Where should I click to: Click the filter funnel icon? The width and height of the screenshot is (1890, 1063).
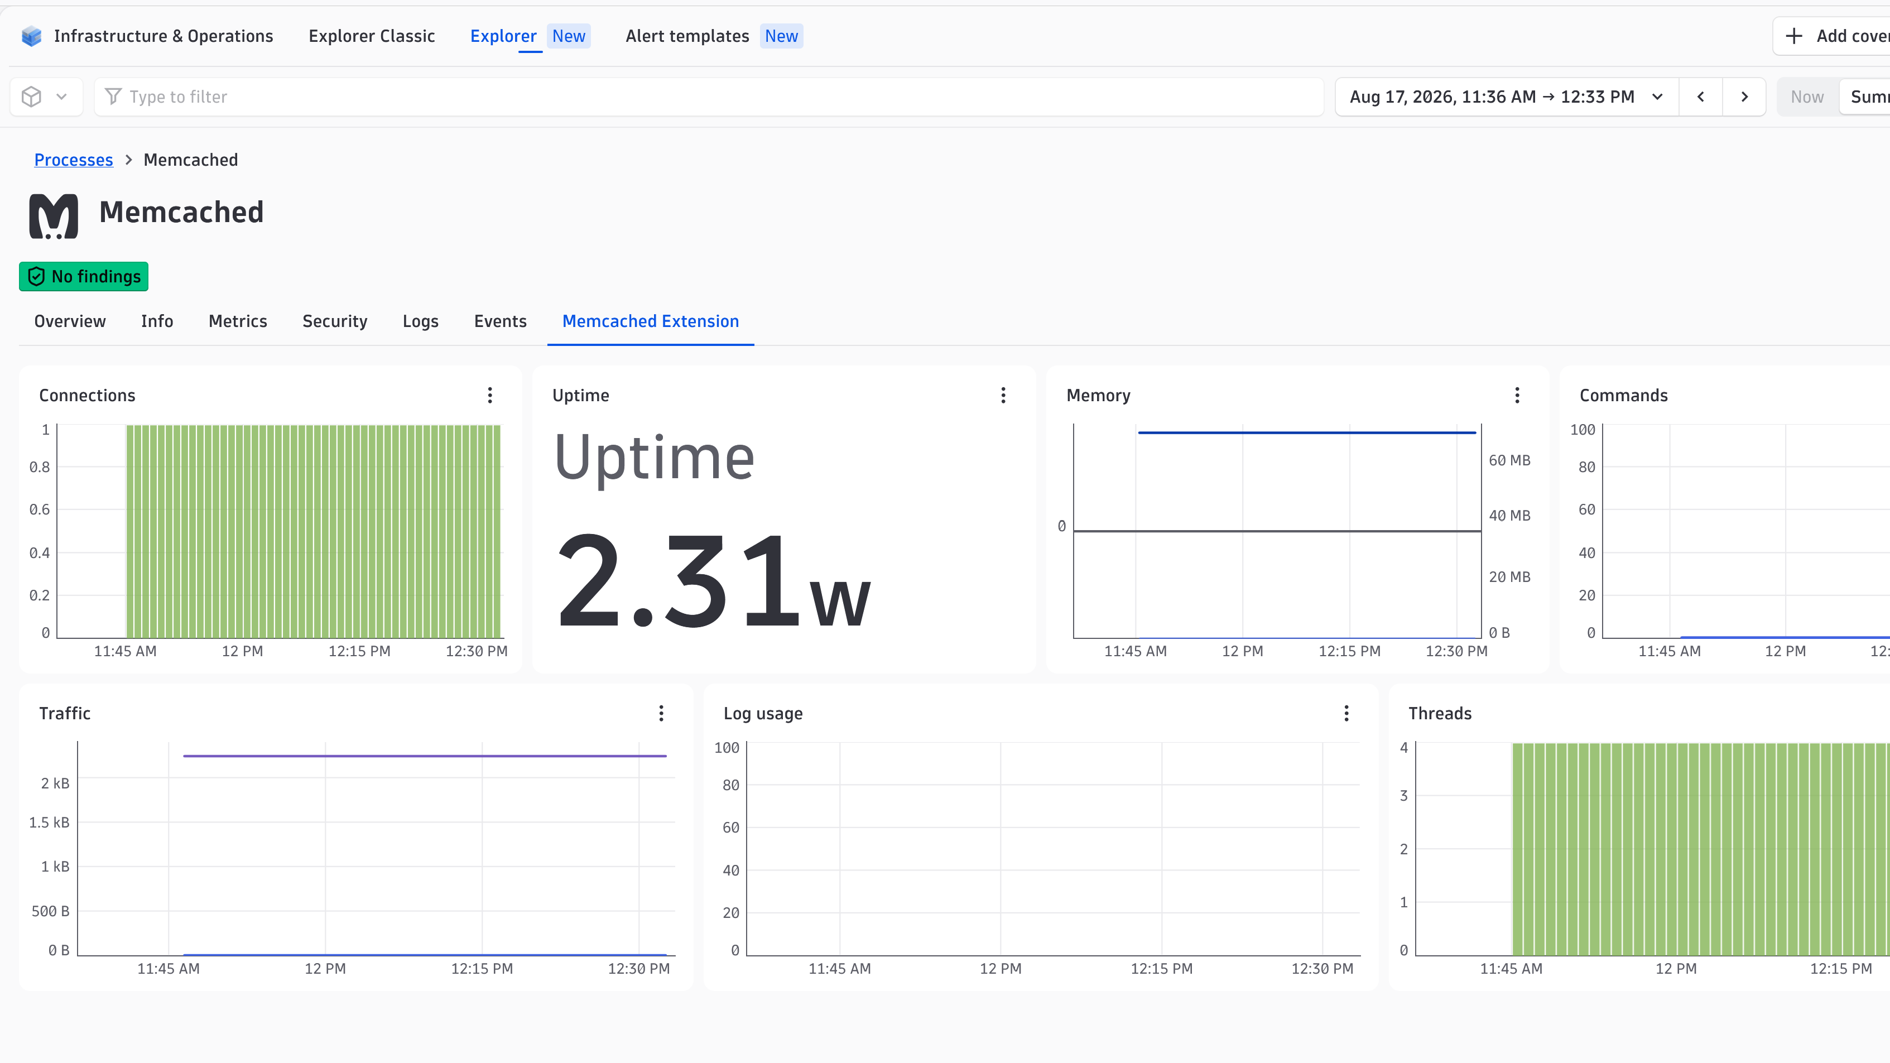(113, 97)
